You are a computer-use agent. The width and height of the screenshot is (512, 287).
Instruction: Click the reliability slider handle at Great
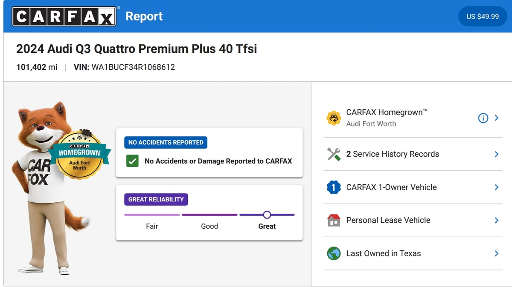[x=267, y=215]
